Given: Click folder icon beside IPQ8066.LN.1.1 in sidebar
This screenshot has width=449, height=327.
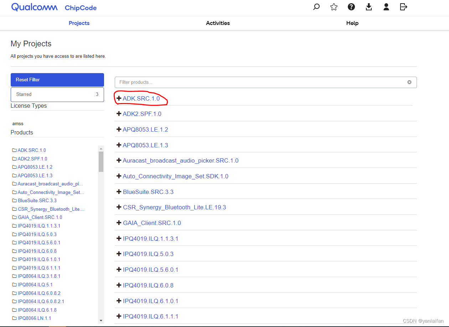Looking at the screenshot, I should (15, 318).
